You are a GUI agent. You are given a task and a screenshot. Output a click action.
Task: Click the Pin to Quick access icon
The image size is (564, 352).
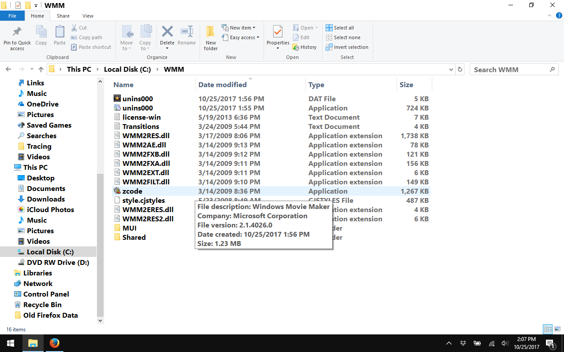[x=17, y=32]
